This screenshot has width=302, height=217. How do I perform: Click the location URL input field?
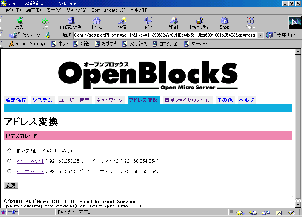[165, 35]
